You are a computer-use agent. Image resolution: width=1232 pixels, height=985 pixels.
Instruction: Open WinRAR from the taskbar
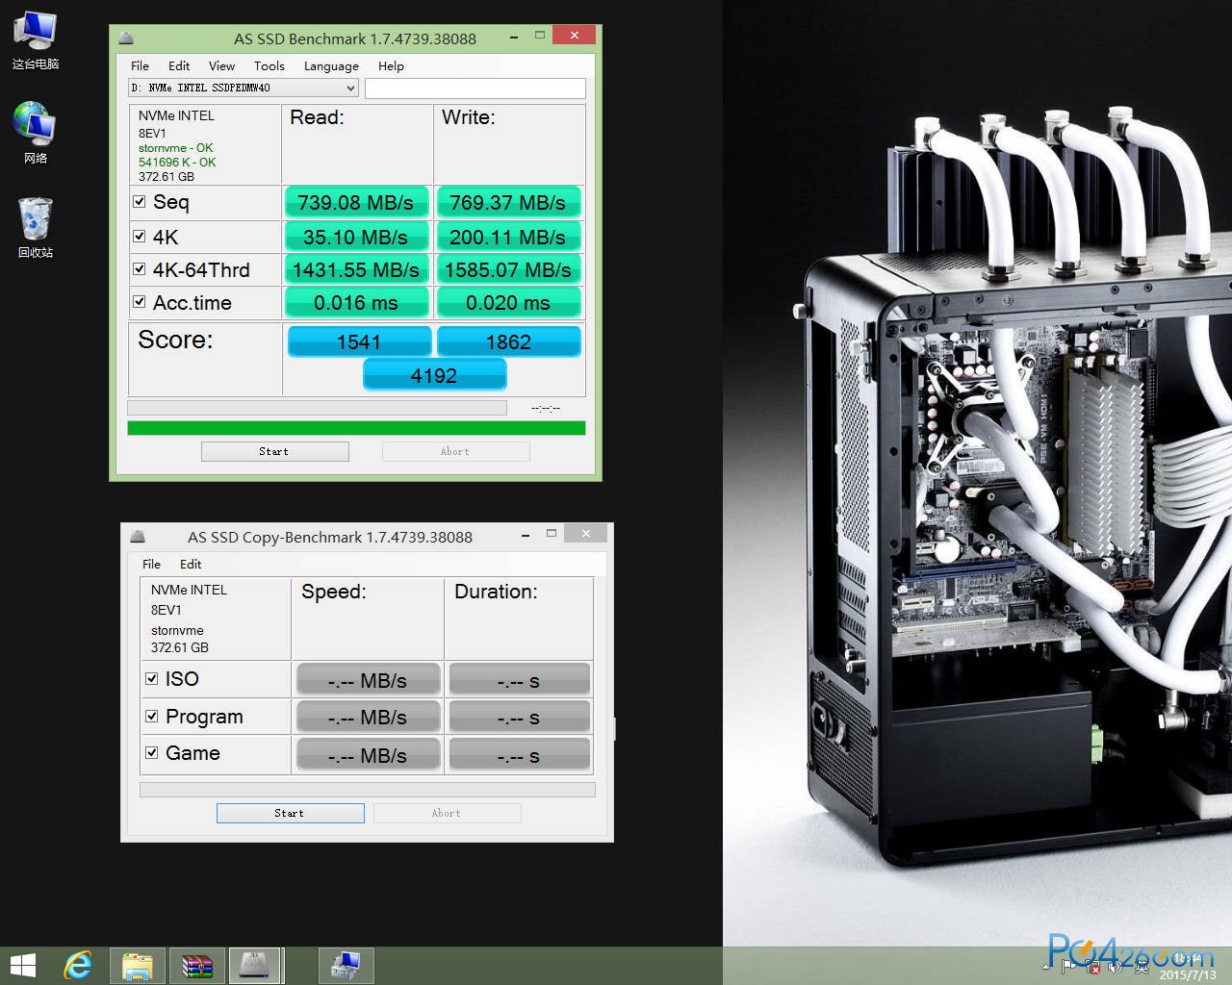(x=196, y=965)
